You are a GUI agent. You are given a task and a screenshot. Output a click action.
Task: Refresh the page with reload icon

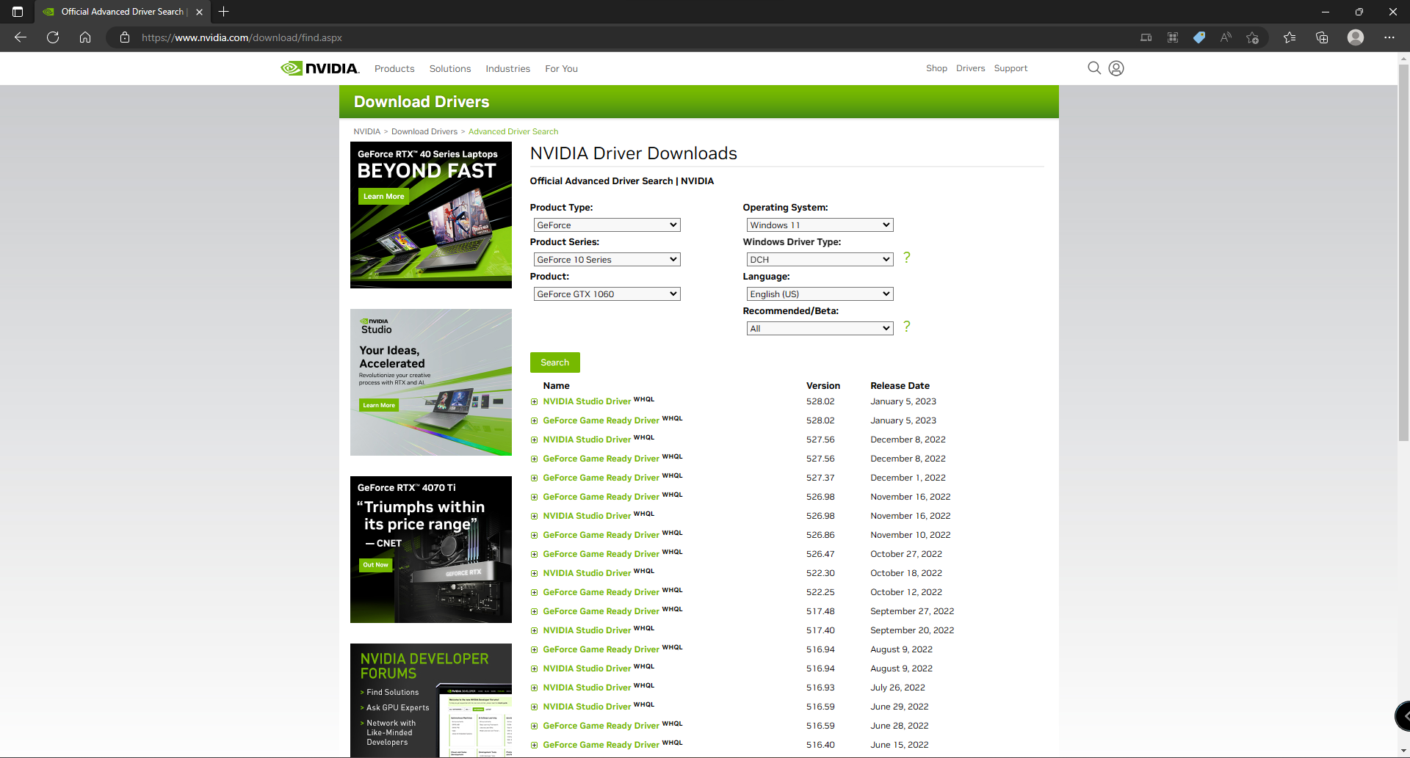click(53, 37)
